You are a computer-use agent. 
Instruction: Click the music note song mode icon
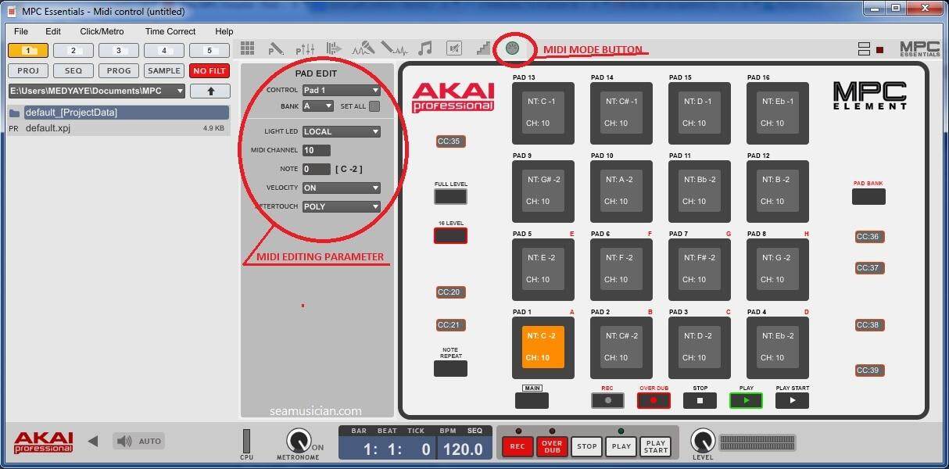[424, 48]
